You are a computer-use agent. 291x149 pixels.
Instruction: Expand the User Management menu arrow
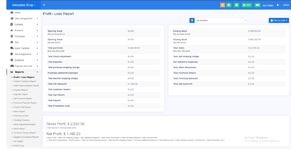[x=37, y=18]
